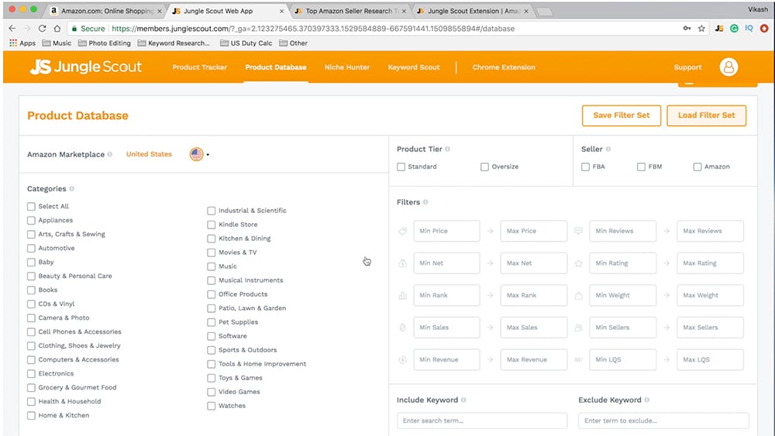Open the Jungle Scout extension icon in toolbar
The width and height of the screenshot is (775, 436).
pos(719,29)
